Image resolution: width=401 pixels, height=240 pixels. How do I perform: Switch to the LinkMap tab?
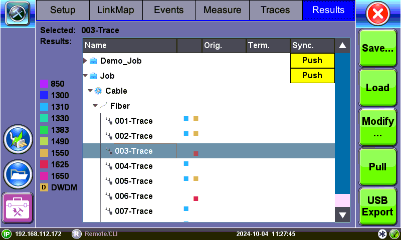click(116, 10)
